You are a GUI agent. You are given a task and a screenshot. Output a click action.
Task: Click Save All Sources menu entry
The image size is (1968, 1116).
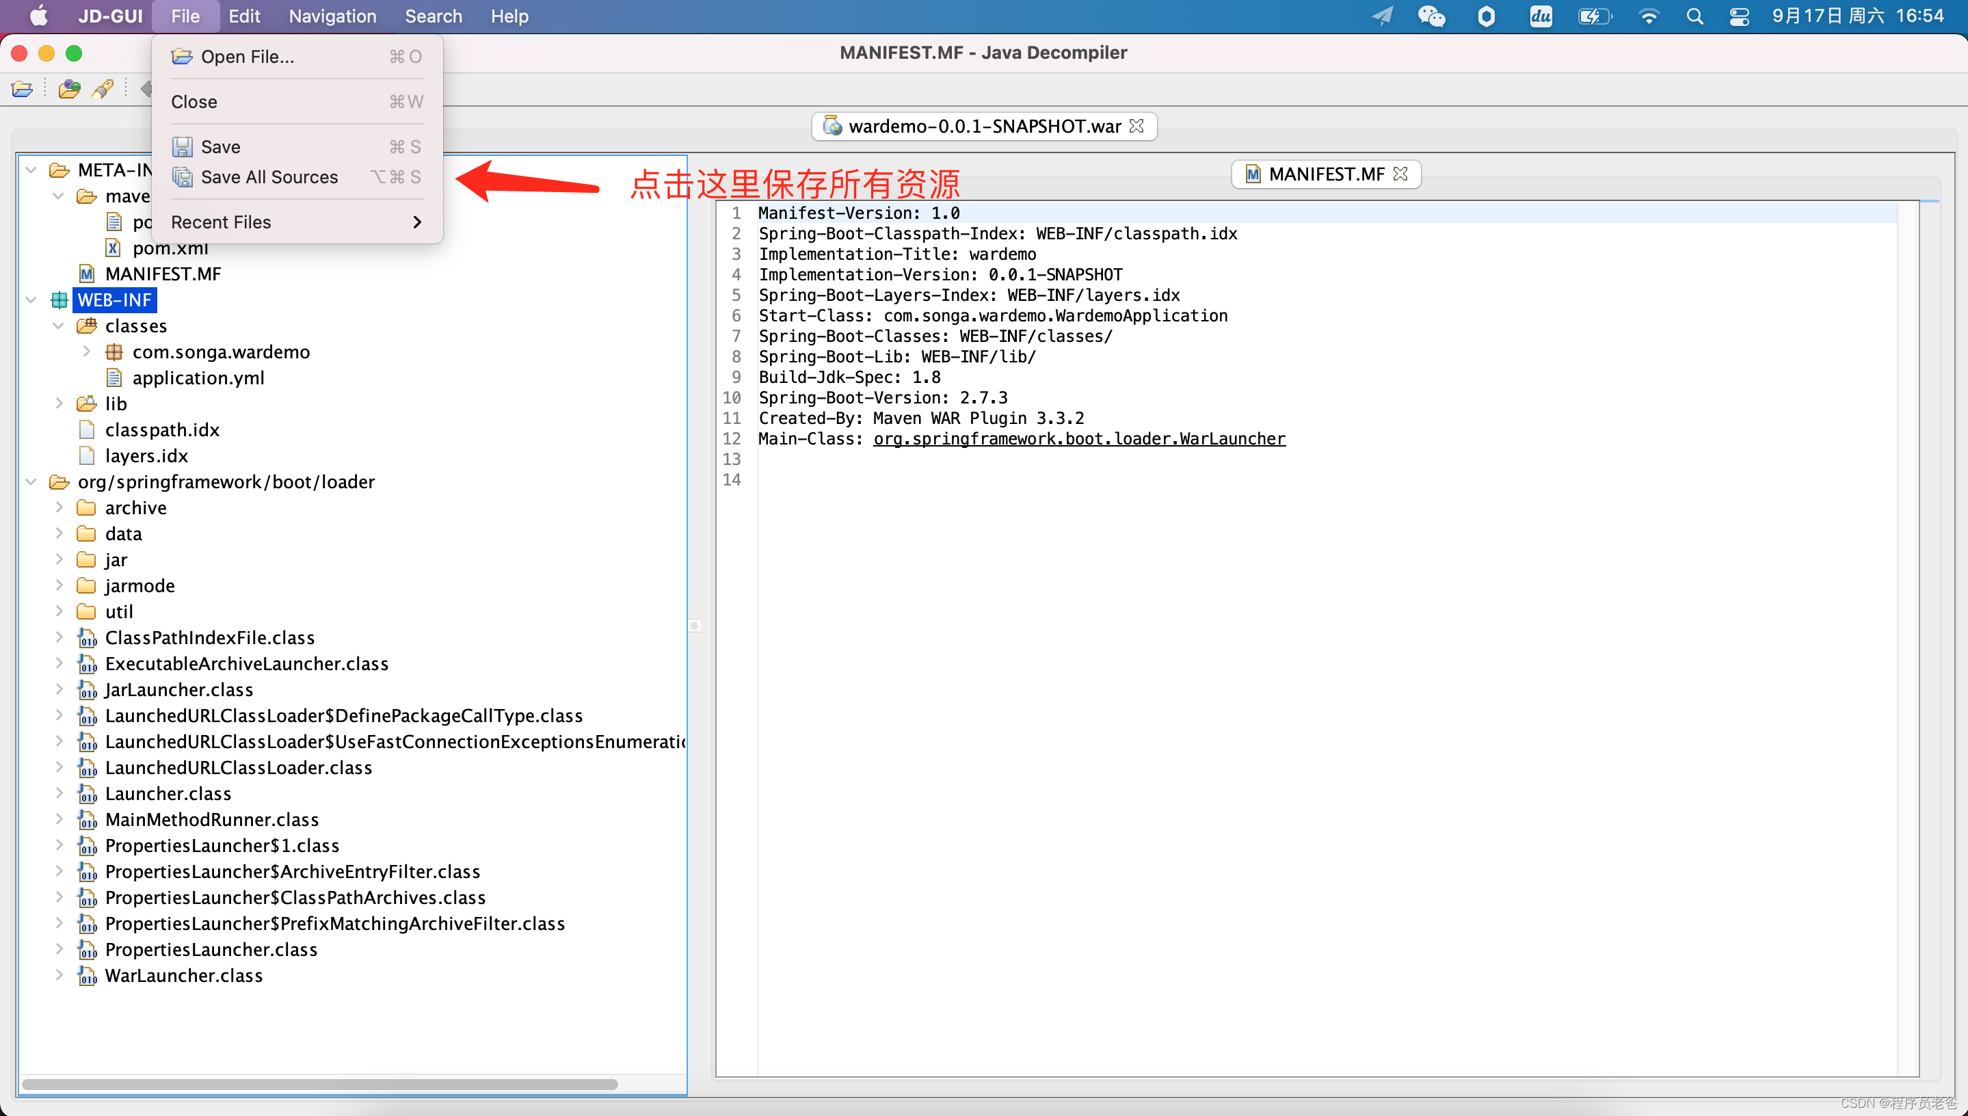coord(297,177)
